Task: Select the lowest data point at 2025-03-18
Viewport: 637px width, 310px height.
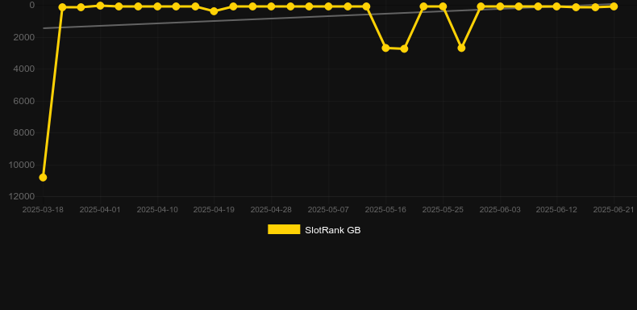Action: 43,178
